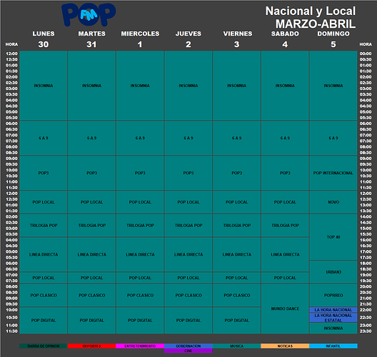The height and width of the screenshot is (357, 377).
Task: Select the blue GOBERNACION legend swatch
Action: [x=188, y=346]
